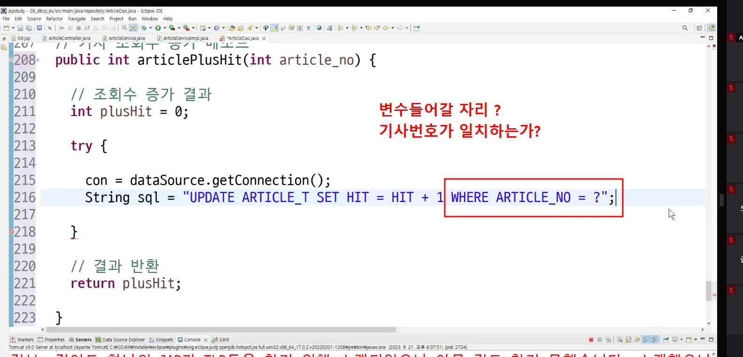The height and width of the screenshot is (357, 743).
Task: Minimize the editor area pane
Action: point(703,38)
